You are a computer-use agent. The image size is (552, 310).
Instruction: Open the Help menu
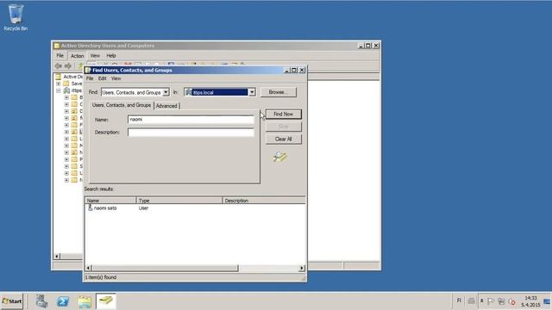coord(111,55)
